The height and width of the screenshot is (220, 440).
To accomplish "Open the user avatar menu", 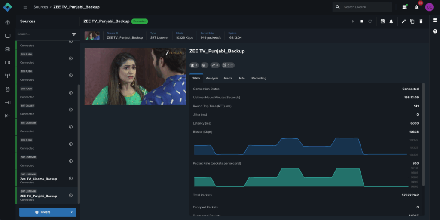I will (429, 7).
